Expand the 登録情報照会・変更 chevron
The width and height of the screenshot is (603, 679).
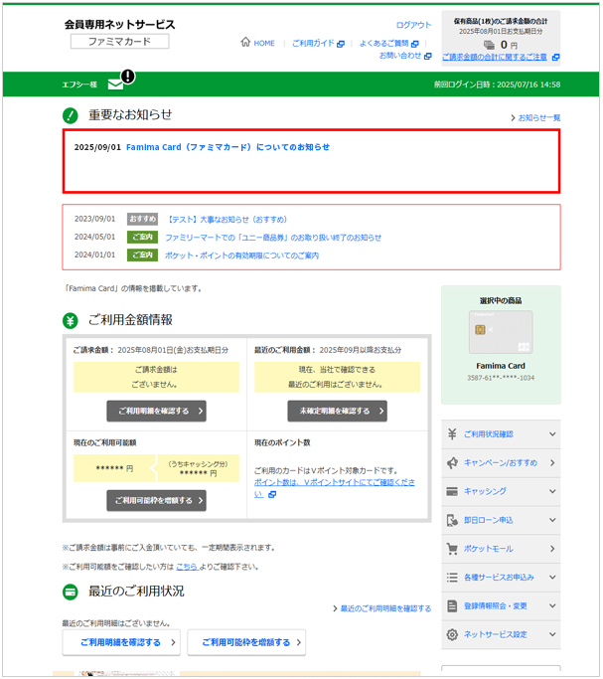(x=552, y=605)
